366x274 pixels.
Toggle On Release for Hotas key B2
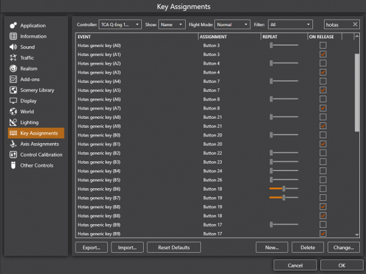coord(323,153)
